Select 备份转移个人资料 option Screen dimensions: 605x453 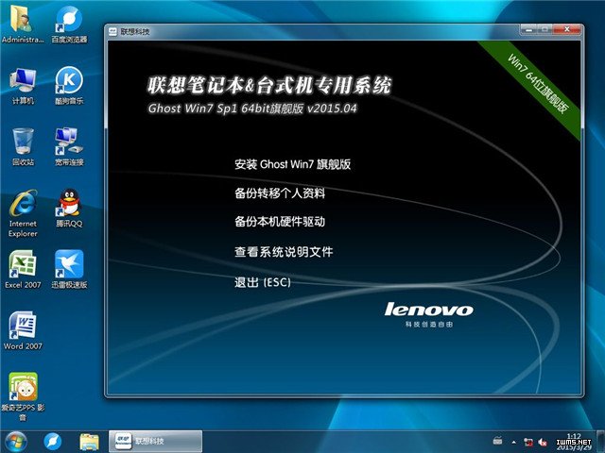coord(280,193)
